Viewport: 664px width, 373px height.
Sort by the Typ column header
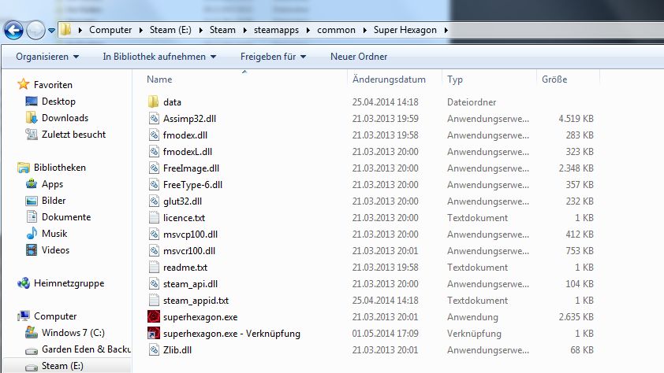[x=455, y=79]
